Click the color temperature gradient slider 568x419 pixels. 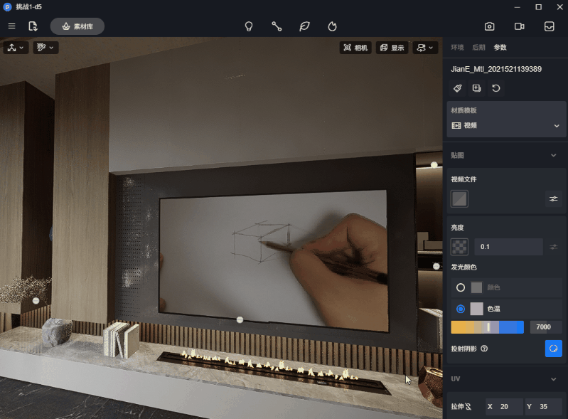487,327
